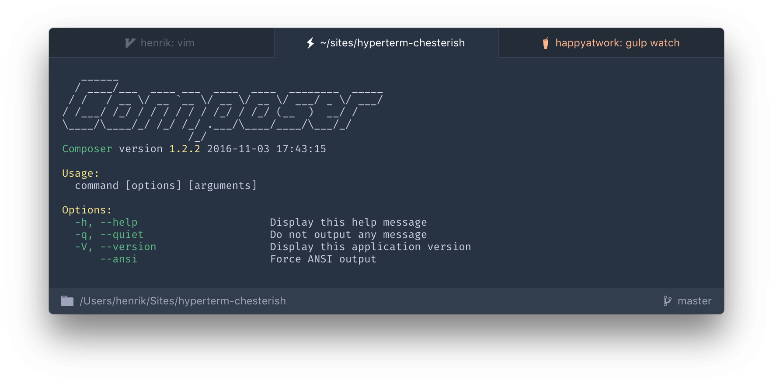Click the git branch icon beside master
The image size is (773, 384).
point(667,301)
